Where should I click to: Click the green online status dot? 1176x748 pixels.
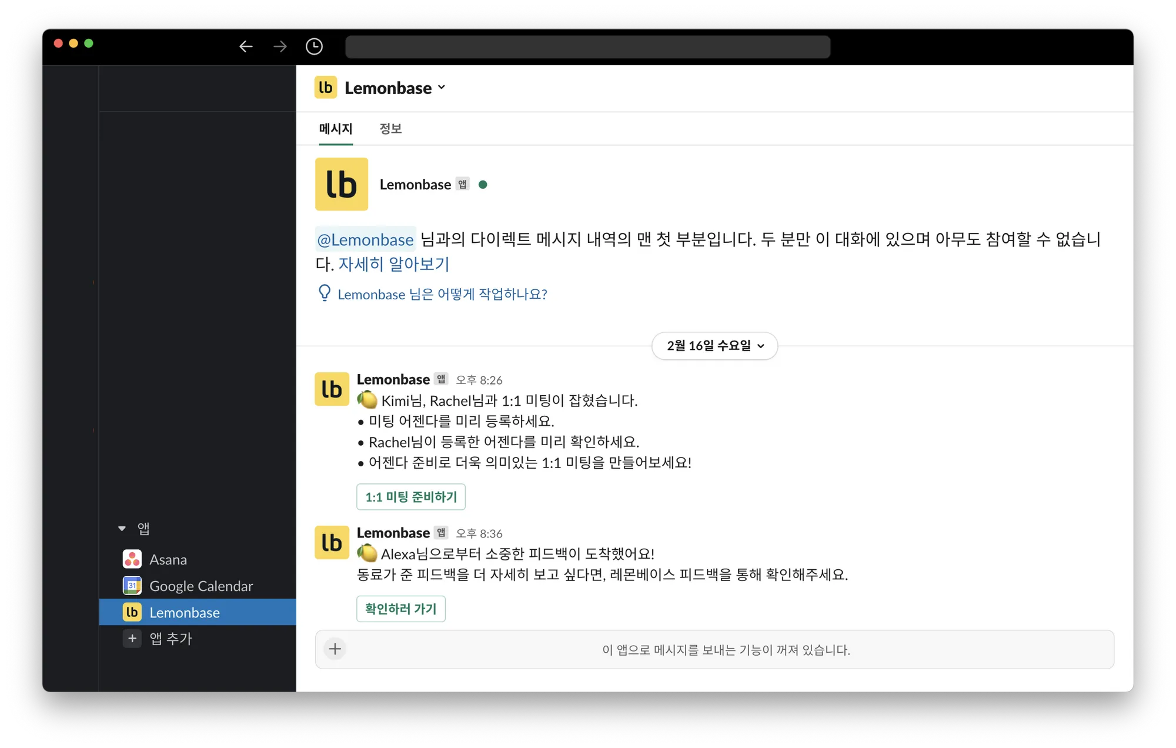(x=483, y=185)
